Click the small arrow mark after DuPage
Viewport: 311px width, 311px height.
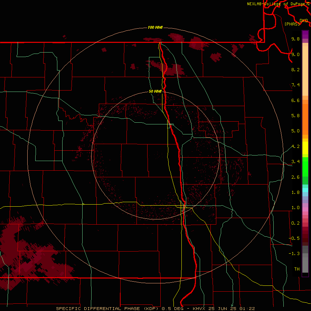(308, 3)
